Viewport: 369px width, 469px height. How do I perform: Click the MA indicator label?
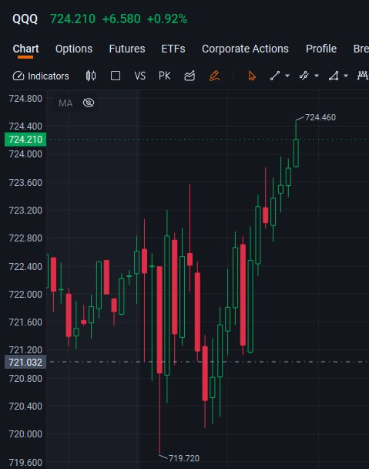[x=65, y=103]
